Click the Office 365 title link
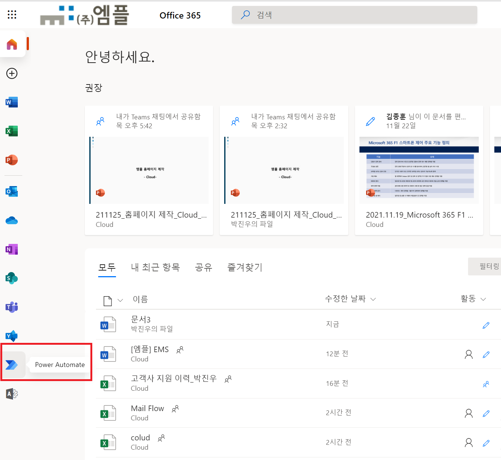The width and height of the screenshot is (501, 460). point(180,15)
